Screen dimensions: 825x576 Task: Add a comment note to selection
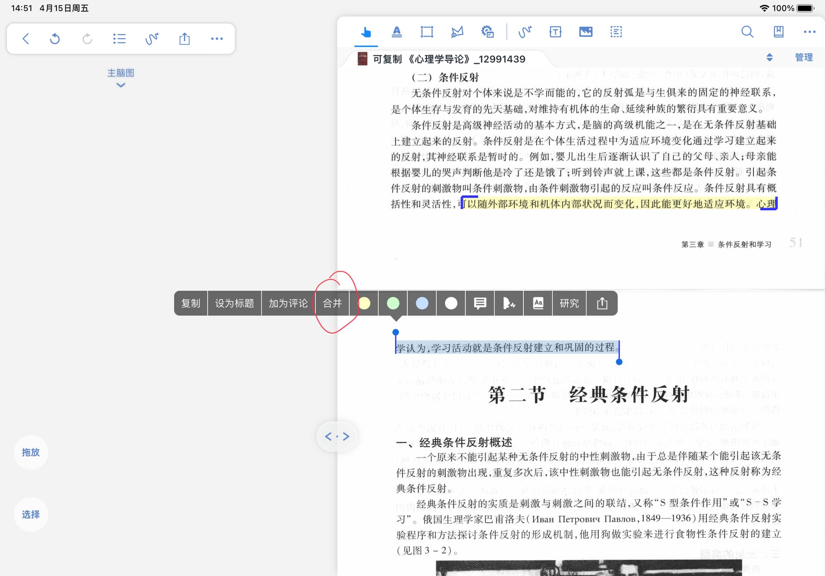coord(480,304)
